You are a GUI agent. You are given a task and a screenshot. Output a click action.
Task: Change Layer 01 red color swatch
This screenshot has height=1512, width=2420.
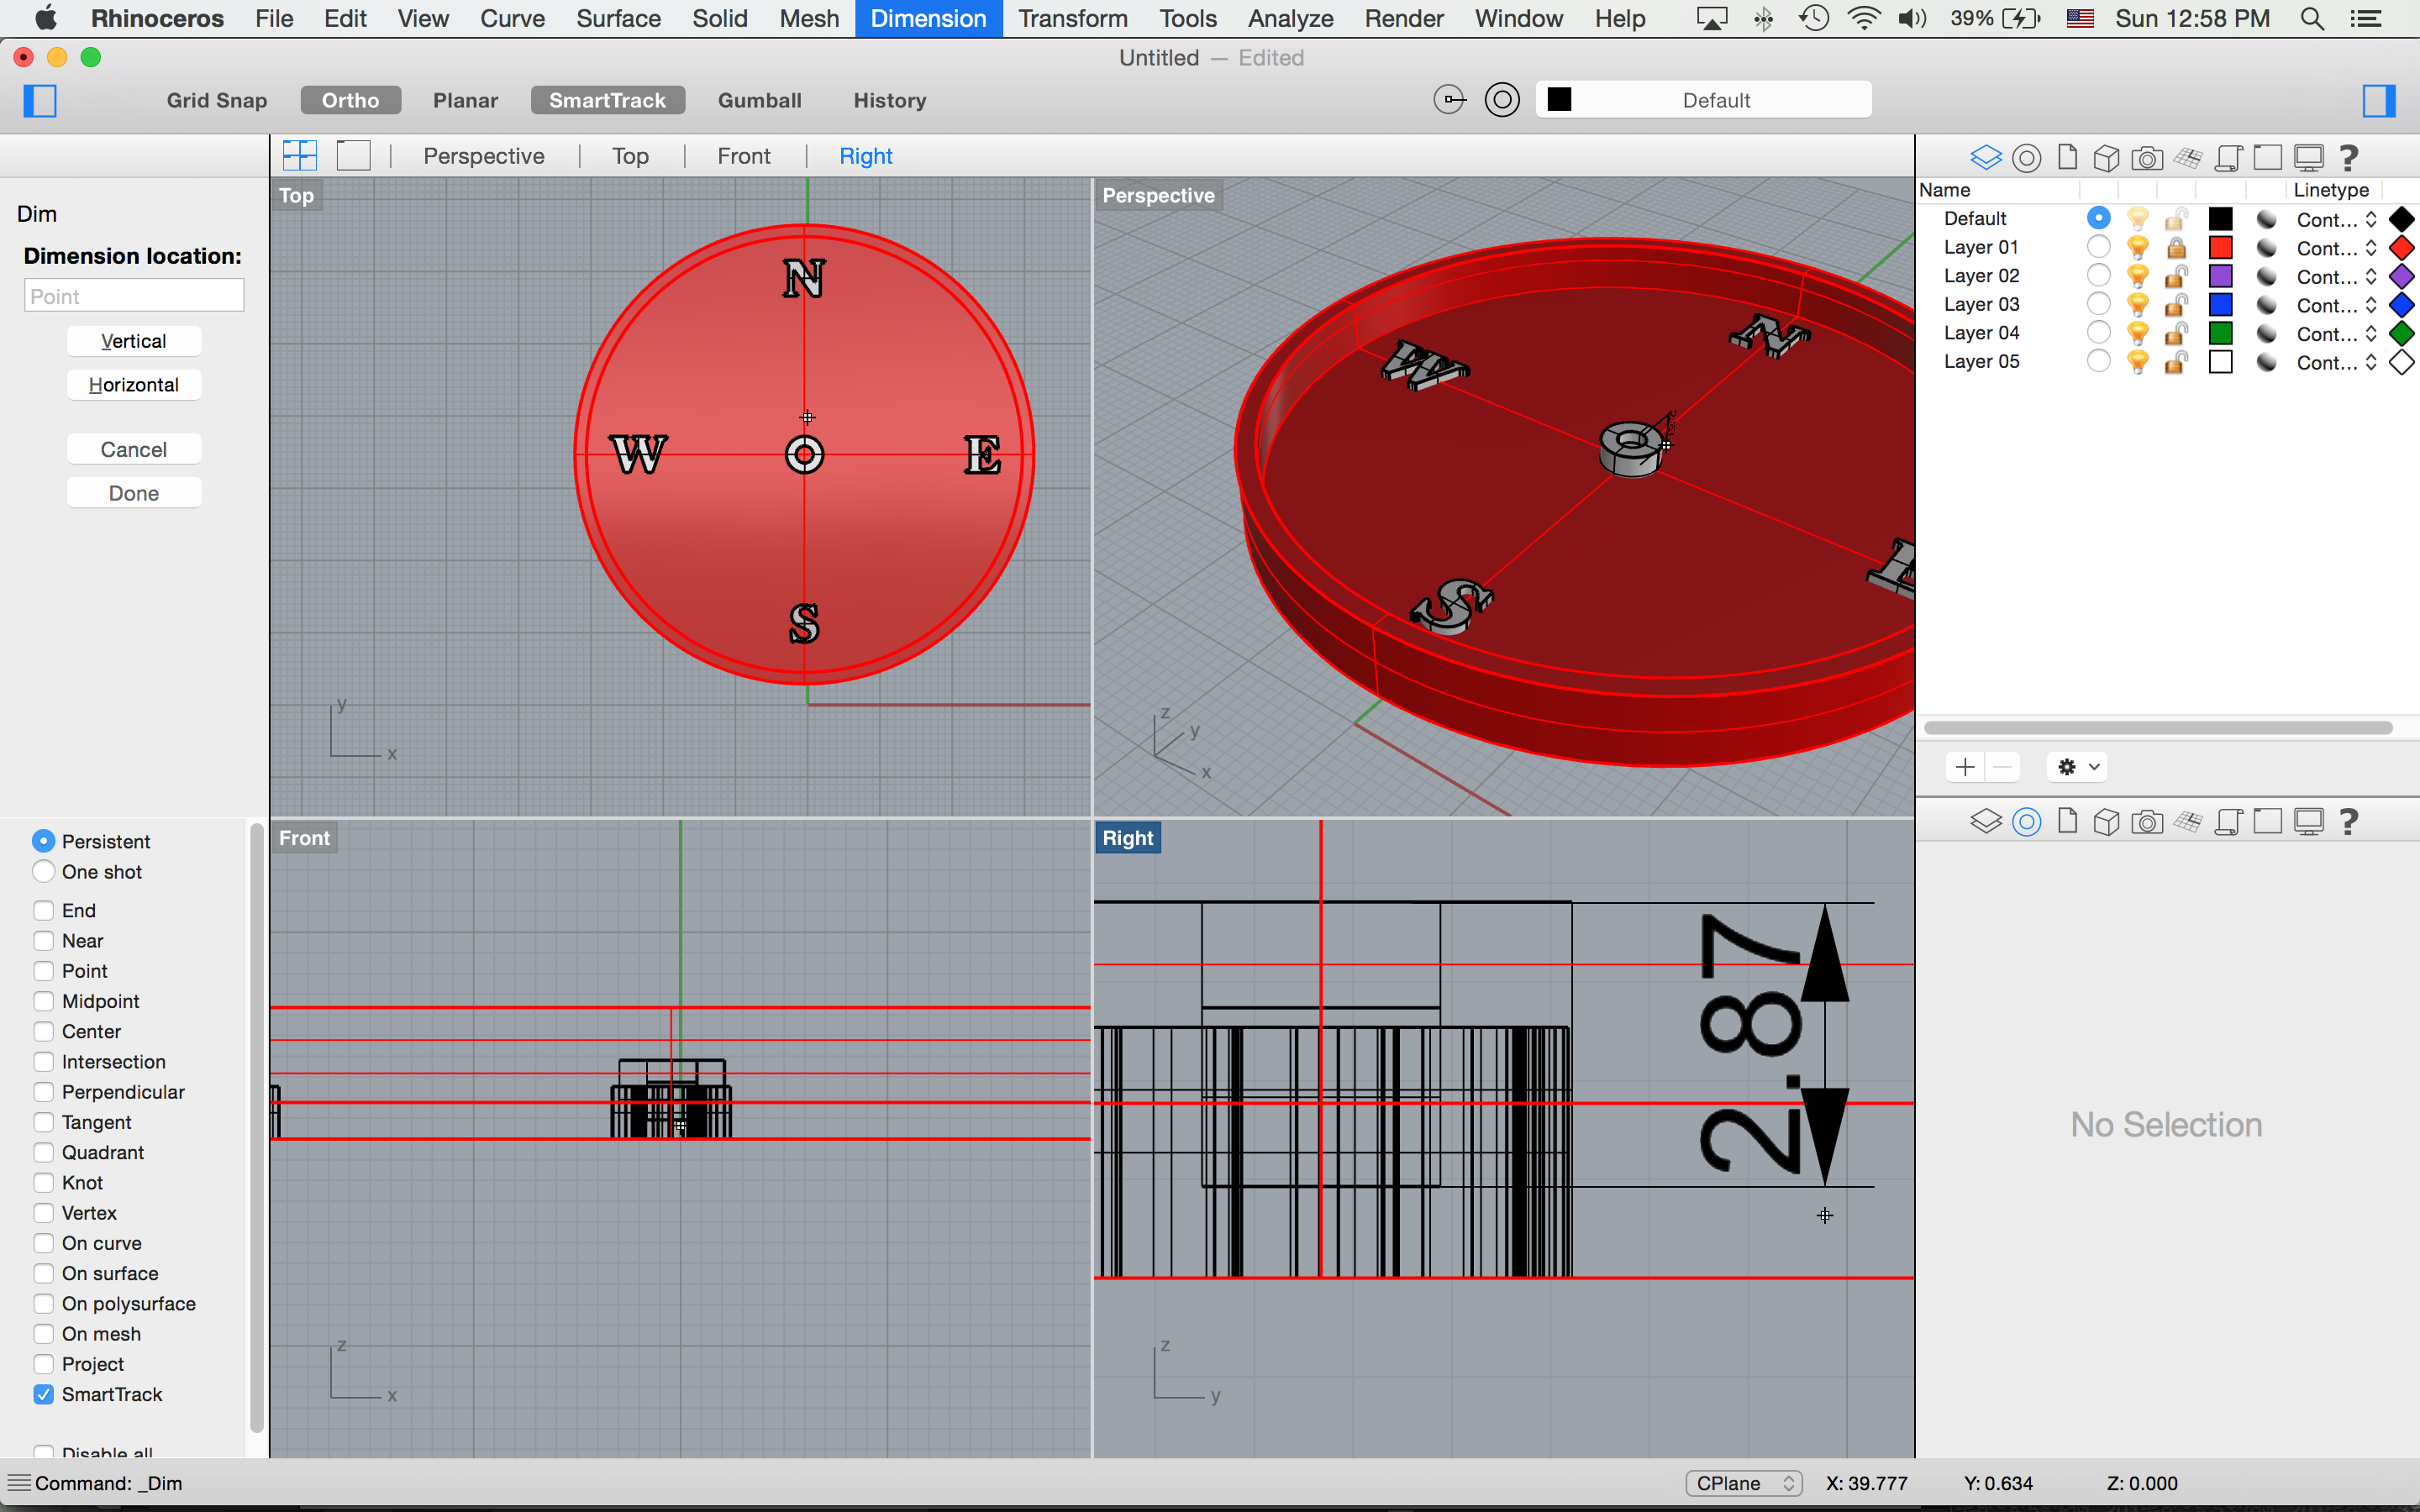[2221, 247]
